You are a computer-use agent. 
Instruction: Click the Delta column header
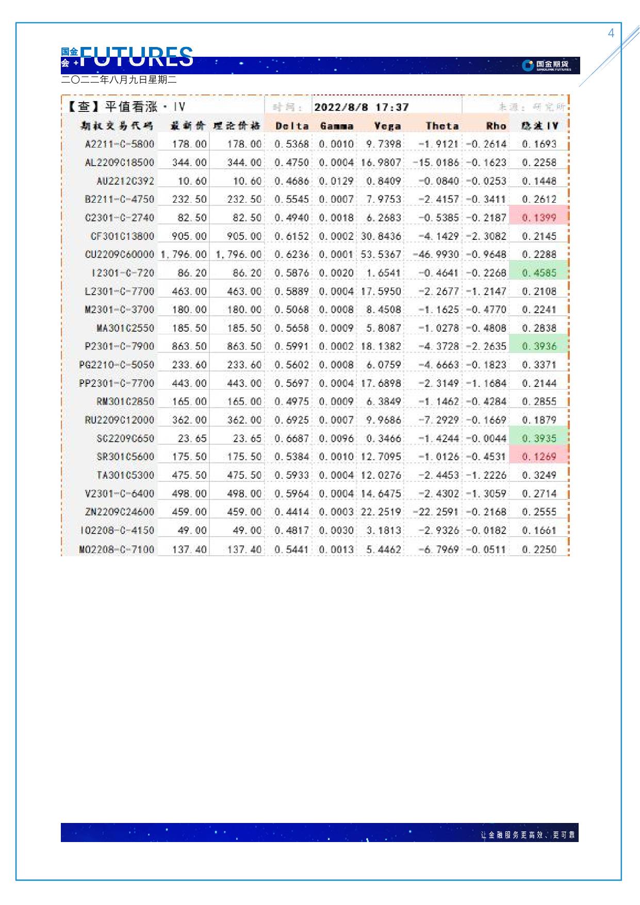pyautogui.click(x=292, y=126)
